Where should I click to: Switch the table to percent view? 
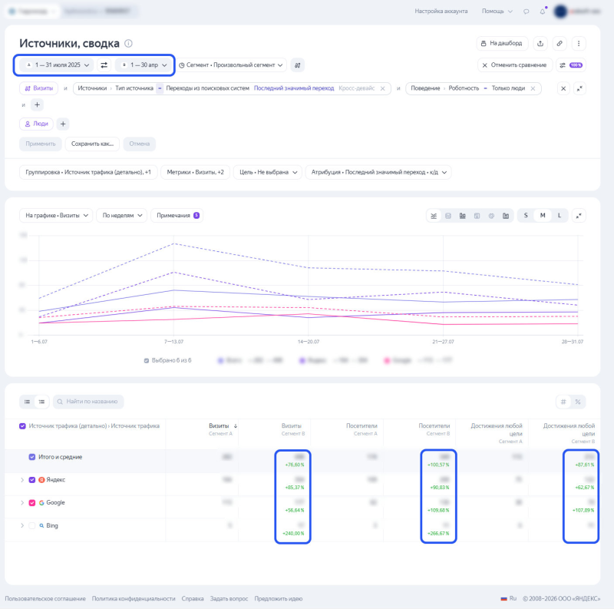578,402
